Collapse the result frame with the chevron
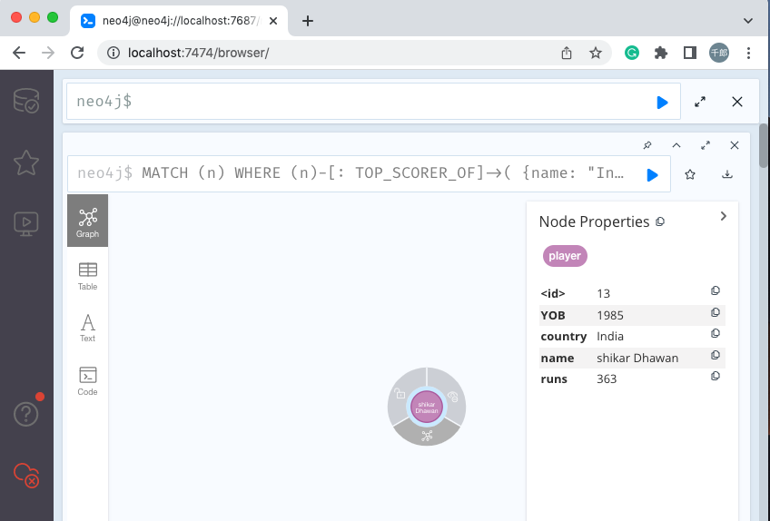Viewport: 770px width, 521px height. 676,145
